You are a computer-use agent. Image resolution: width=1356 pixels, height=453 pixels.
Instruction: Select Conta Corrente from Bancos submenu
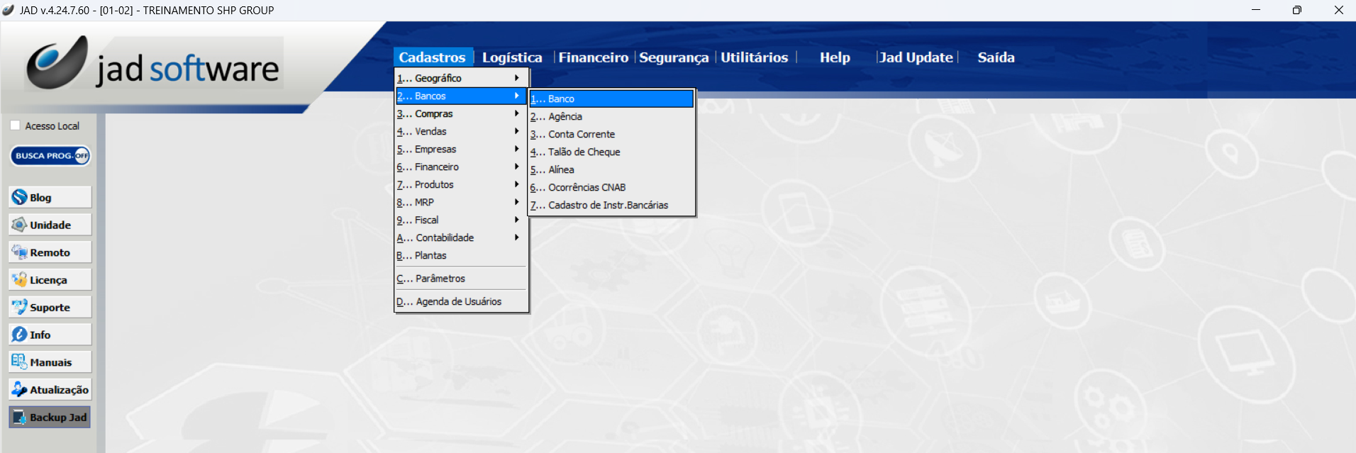[x=582, y=134]
